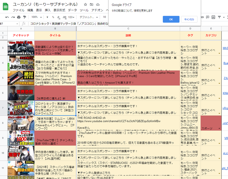Click the fx function icon
Viewport: 228px width, 179px height.
click(24, 23)
